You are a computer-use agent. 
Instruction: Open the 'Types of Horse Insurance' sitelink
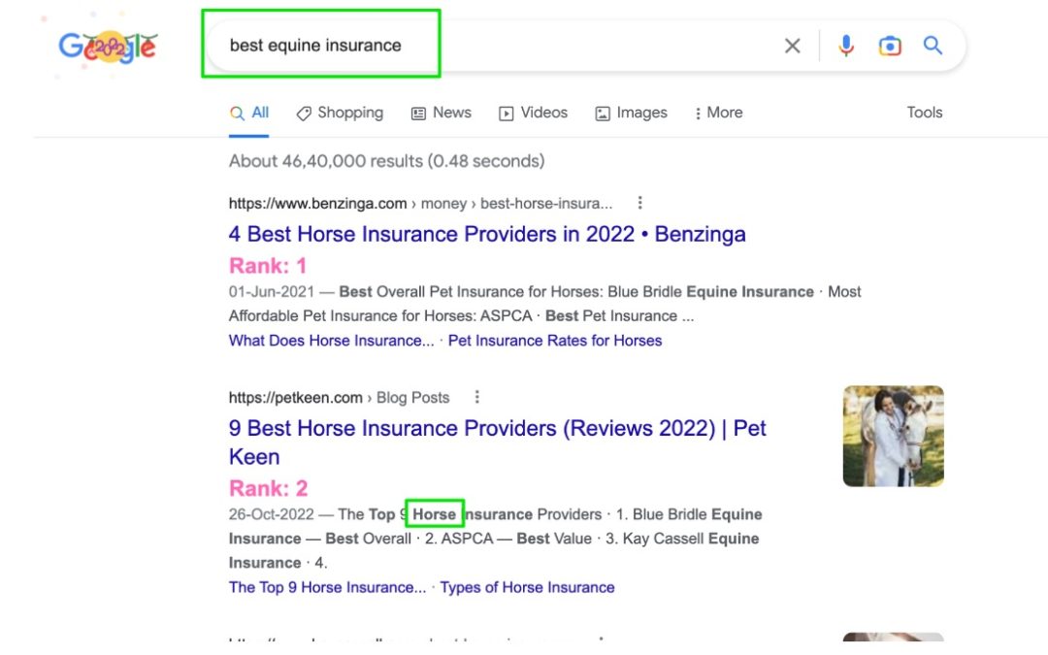tap(527, 587)
